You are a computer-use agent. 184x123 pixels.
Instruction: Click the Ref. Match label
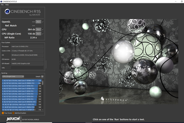[x=11, y=26]
